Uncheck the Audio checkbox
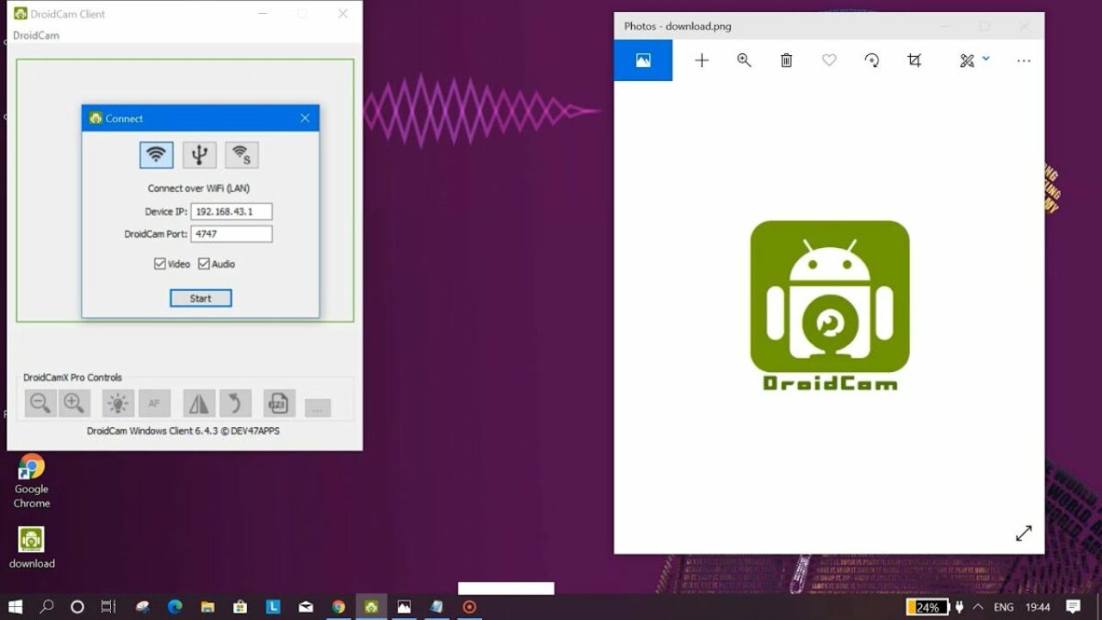Viewport: 1102px width, 620px height. (x=204, y=264)
